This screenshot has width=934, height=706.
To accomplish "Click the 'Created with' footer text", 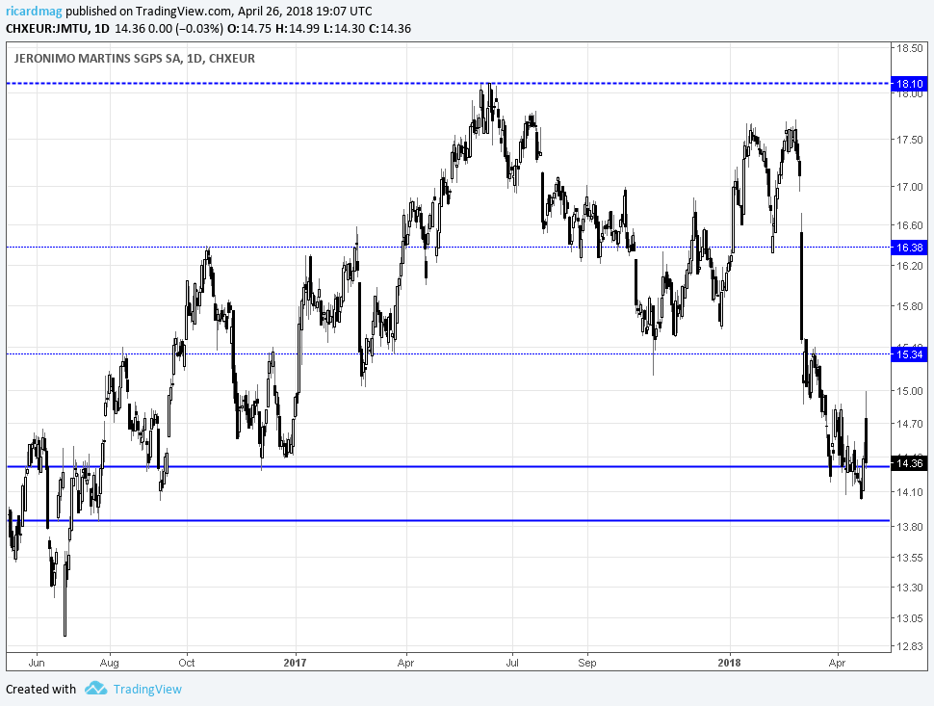I will [x=41, y=690].
